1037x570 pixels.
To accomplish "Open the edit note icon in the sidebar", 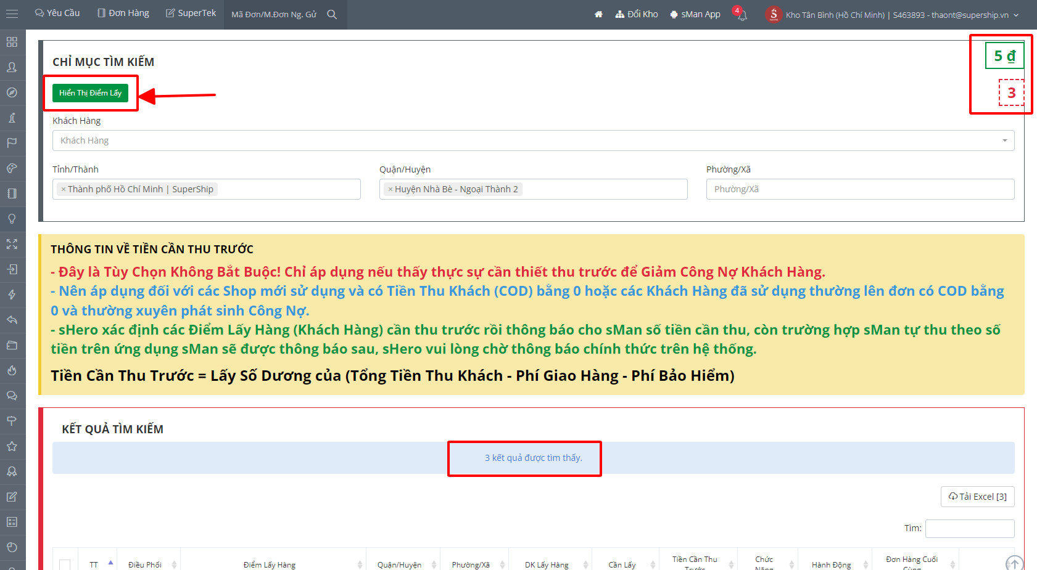I will (x=12, y=497).
